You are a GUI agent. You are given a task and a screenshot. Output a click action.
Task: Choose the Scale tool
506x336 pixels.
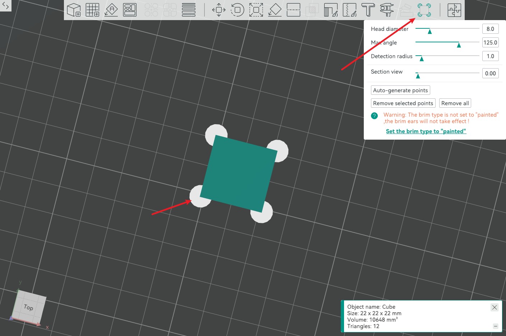256,10
